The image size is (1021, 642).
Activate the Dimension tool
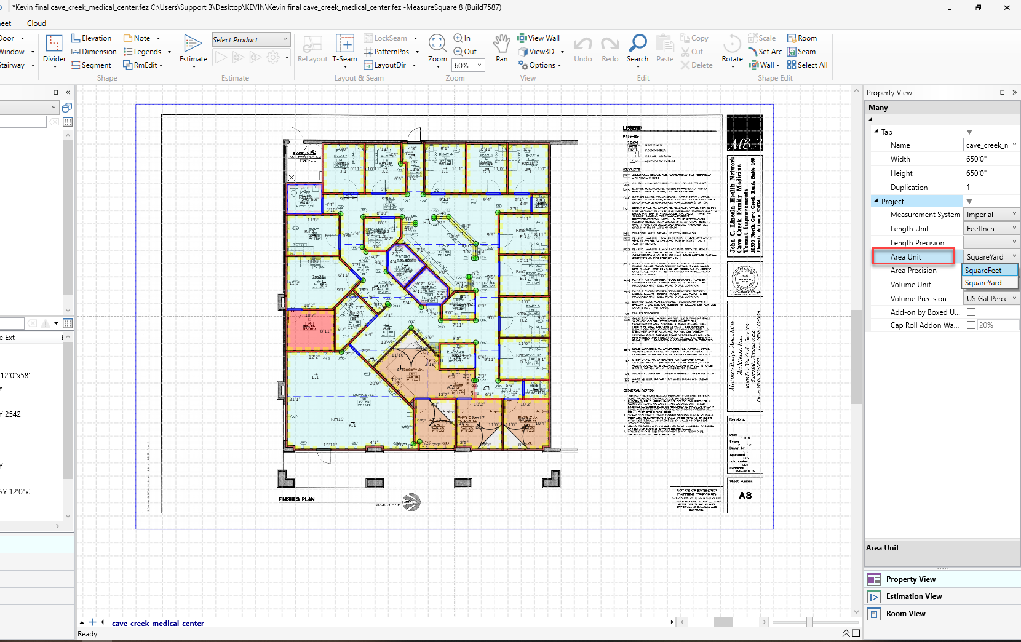pos(93,52)
